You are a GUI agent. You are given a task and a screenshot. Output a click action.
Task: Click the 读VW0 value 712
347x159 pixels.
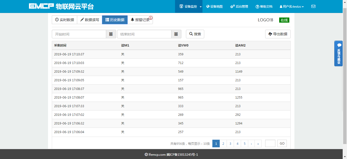tap(181, 63)
